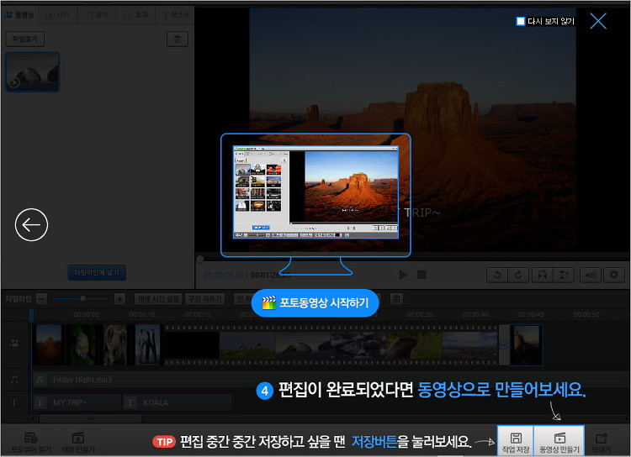The height and width of the screenshot is (457, 631).
Task: Select the penguins clip on timeline
Action: coord(147,345)
